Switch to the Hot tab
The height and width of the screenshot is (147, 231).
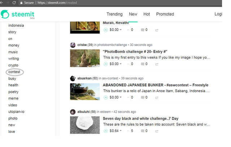click(x=147, y=14)
